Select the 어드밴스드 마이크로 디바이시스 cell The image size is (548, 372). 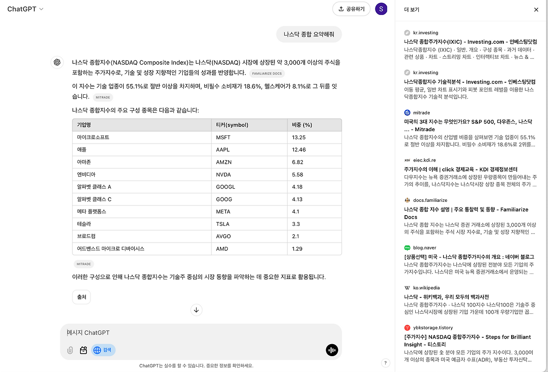pos(142,249)
